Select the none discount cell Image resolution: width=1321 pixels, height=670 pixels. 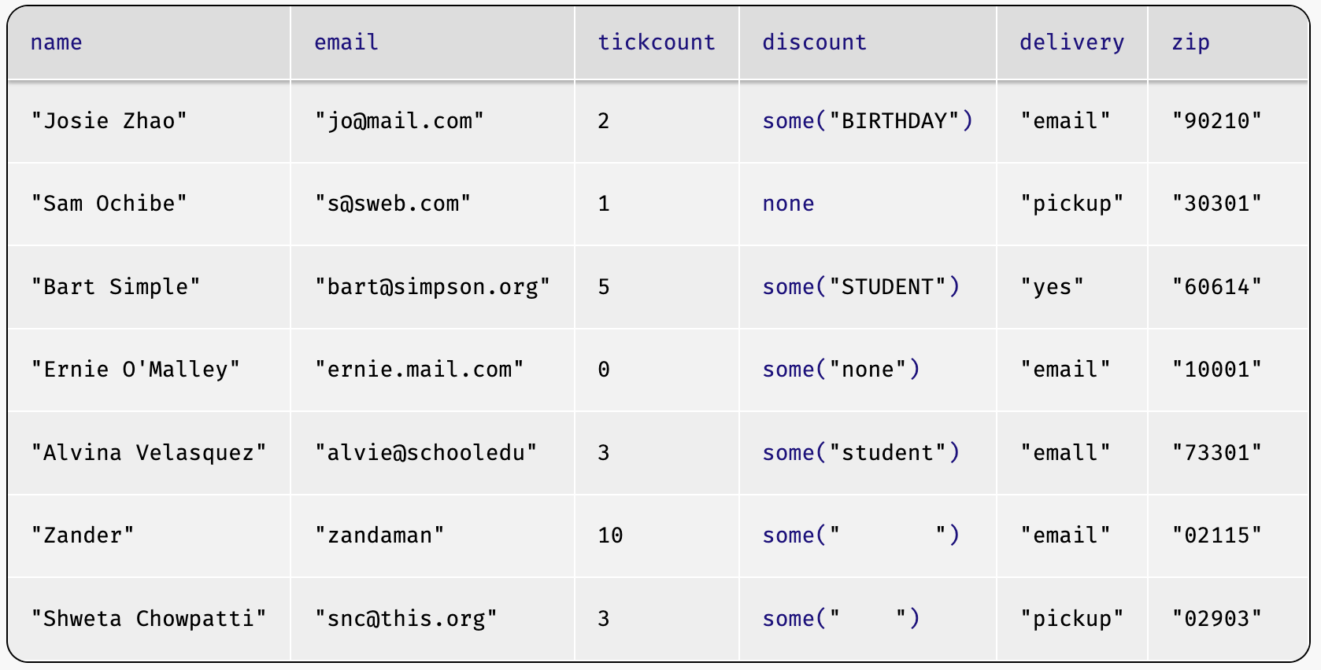[788, 204]
